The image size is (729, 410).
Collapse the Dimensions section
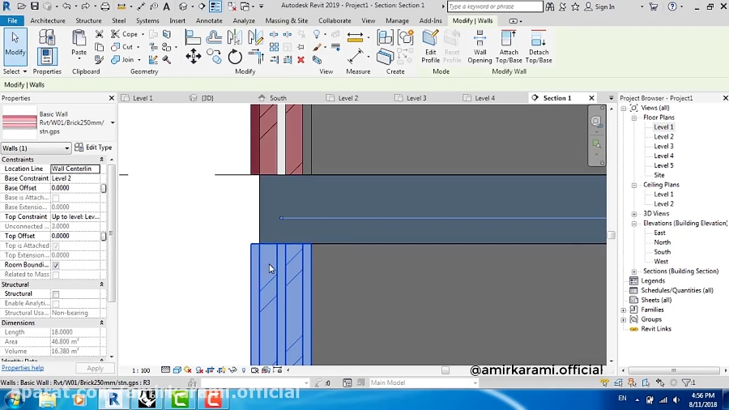(101, 322)
